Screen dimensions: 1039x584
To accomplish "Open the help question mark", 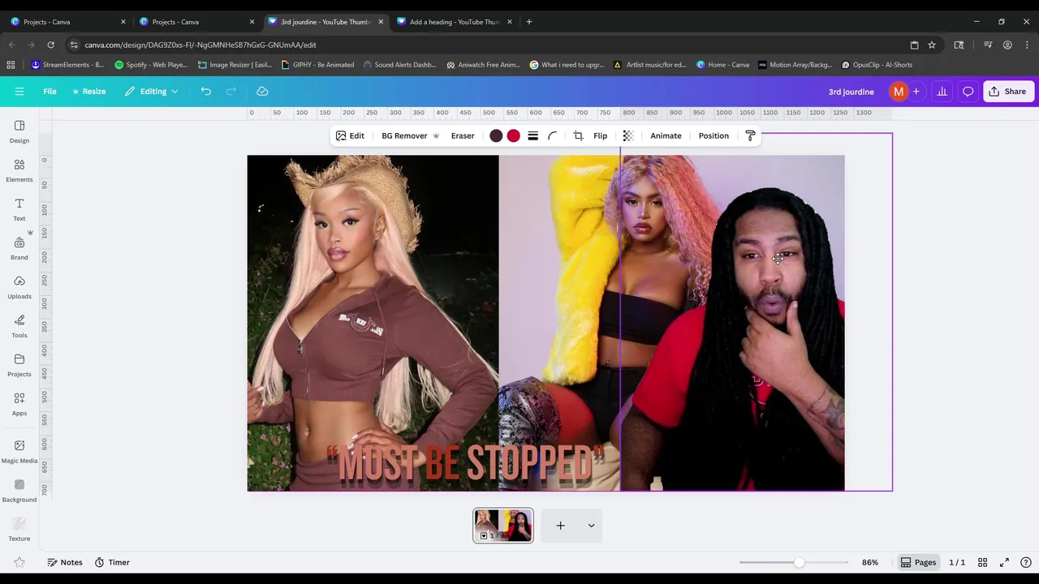I will [1026, 562].
